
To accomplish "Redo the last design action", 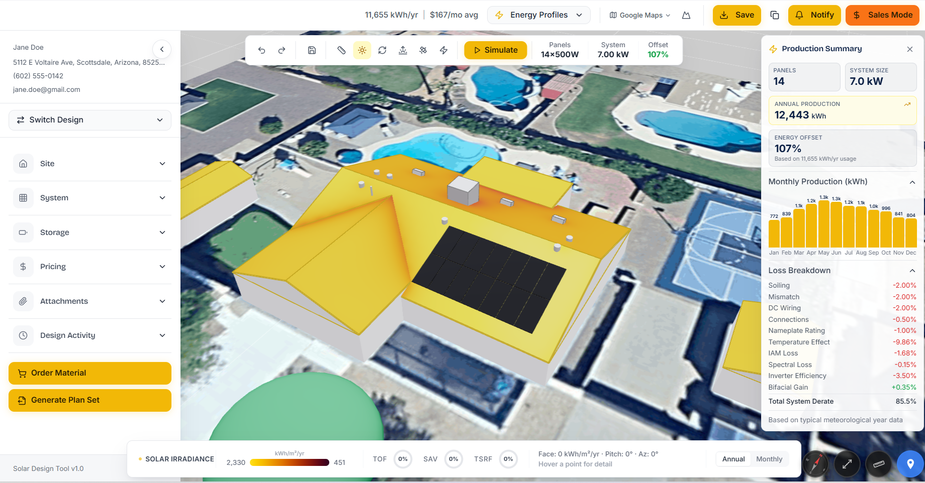I will (282, 50).
